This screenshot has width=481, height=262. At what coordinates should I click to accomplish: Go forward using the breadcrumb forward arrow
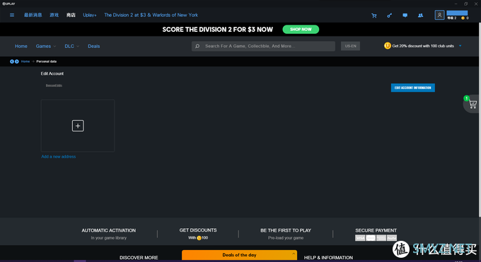click(x=16, y=61)
